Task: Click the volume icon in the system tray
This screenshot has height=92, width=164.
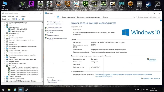Action: (x=144, y=90)
